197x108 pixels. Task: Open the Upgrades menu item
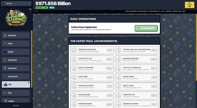tap(16, 68)
